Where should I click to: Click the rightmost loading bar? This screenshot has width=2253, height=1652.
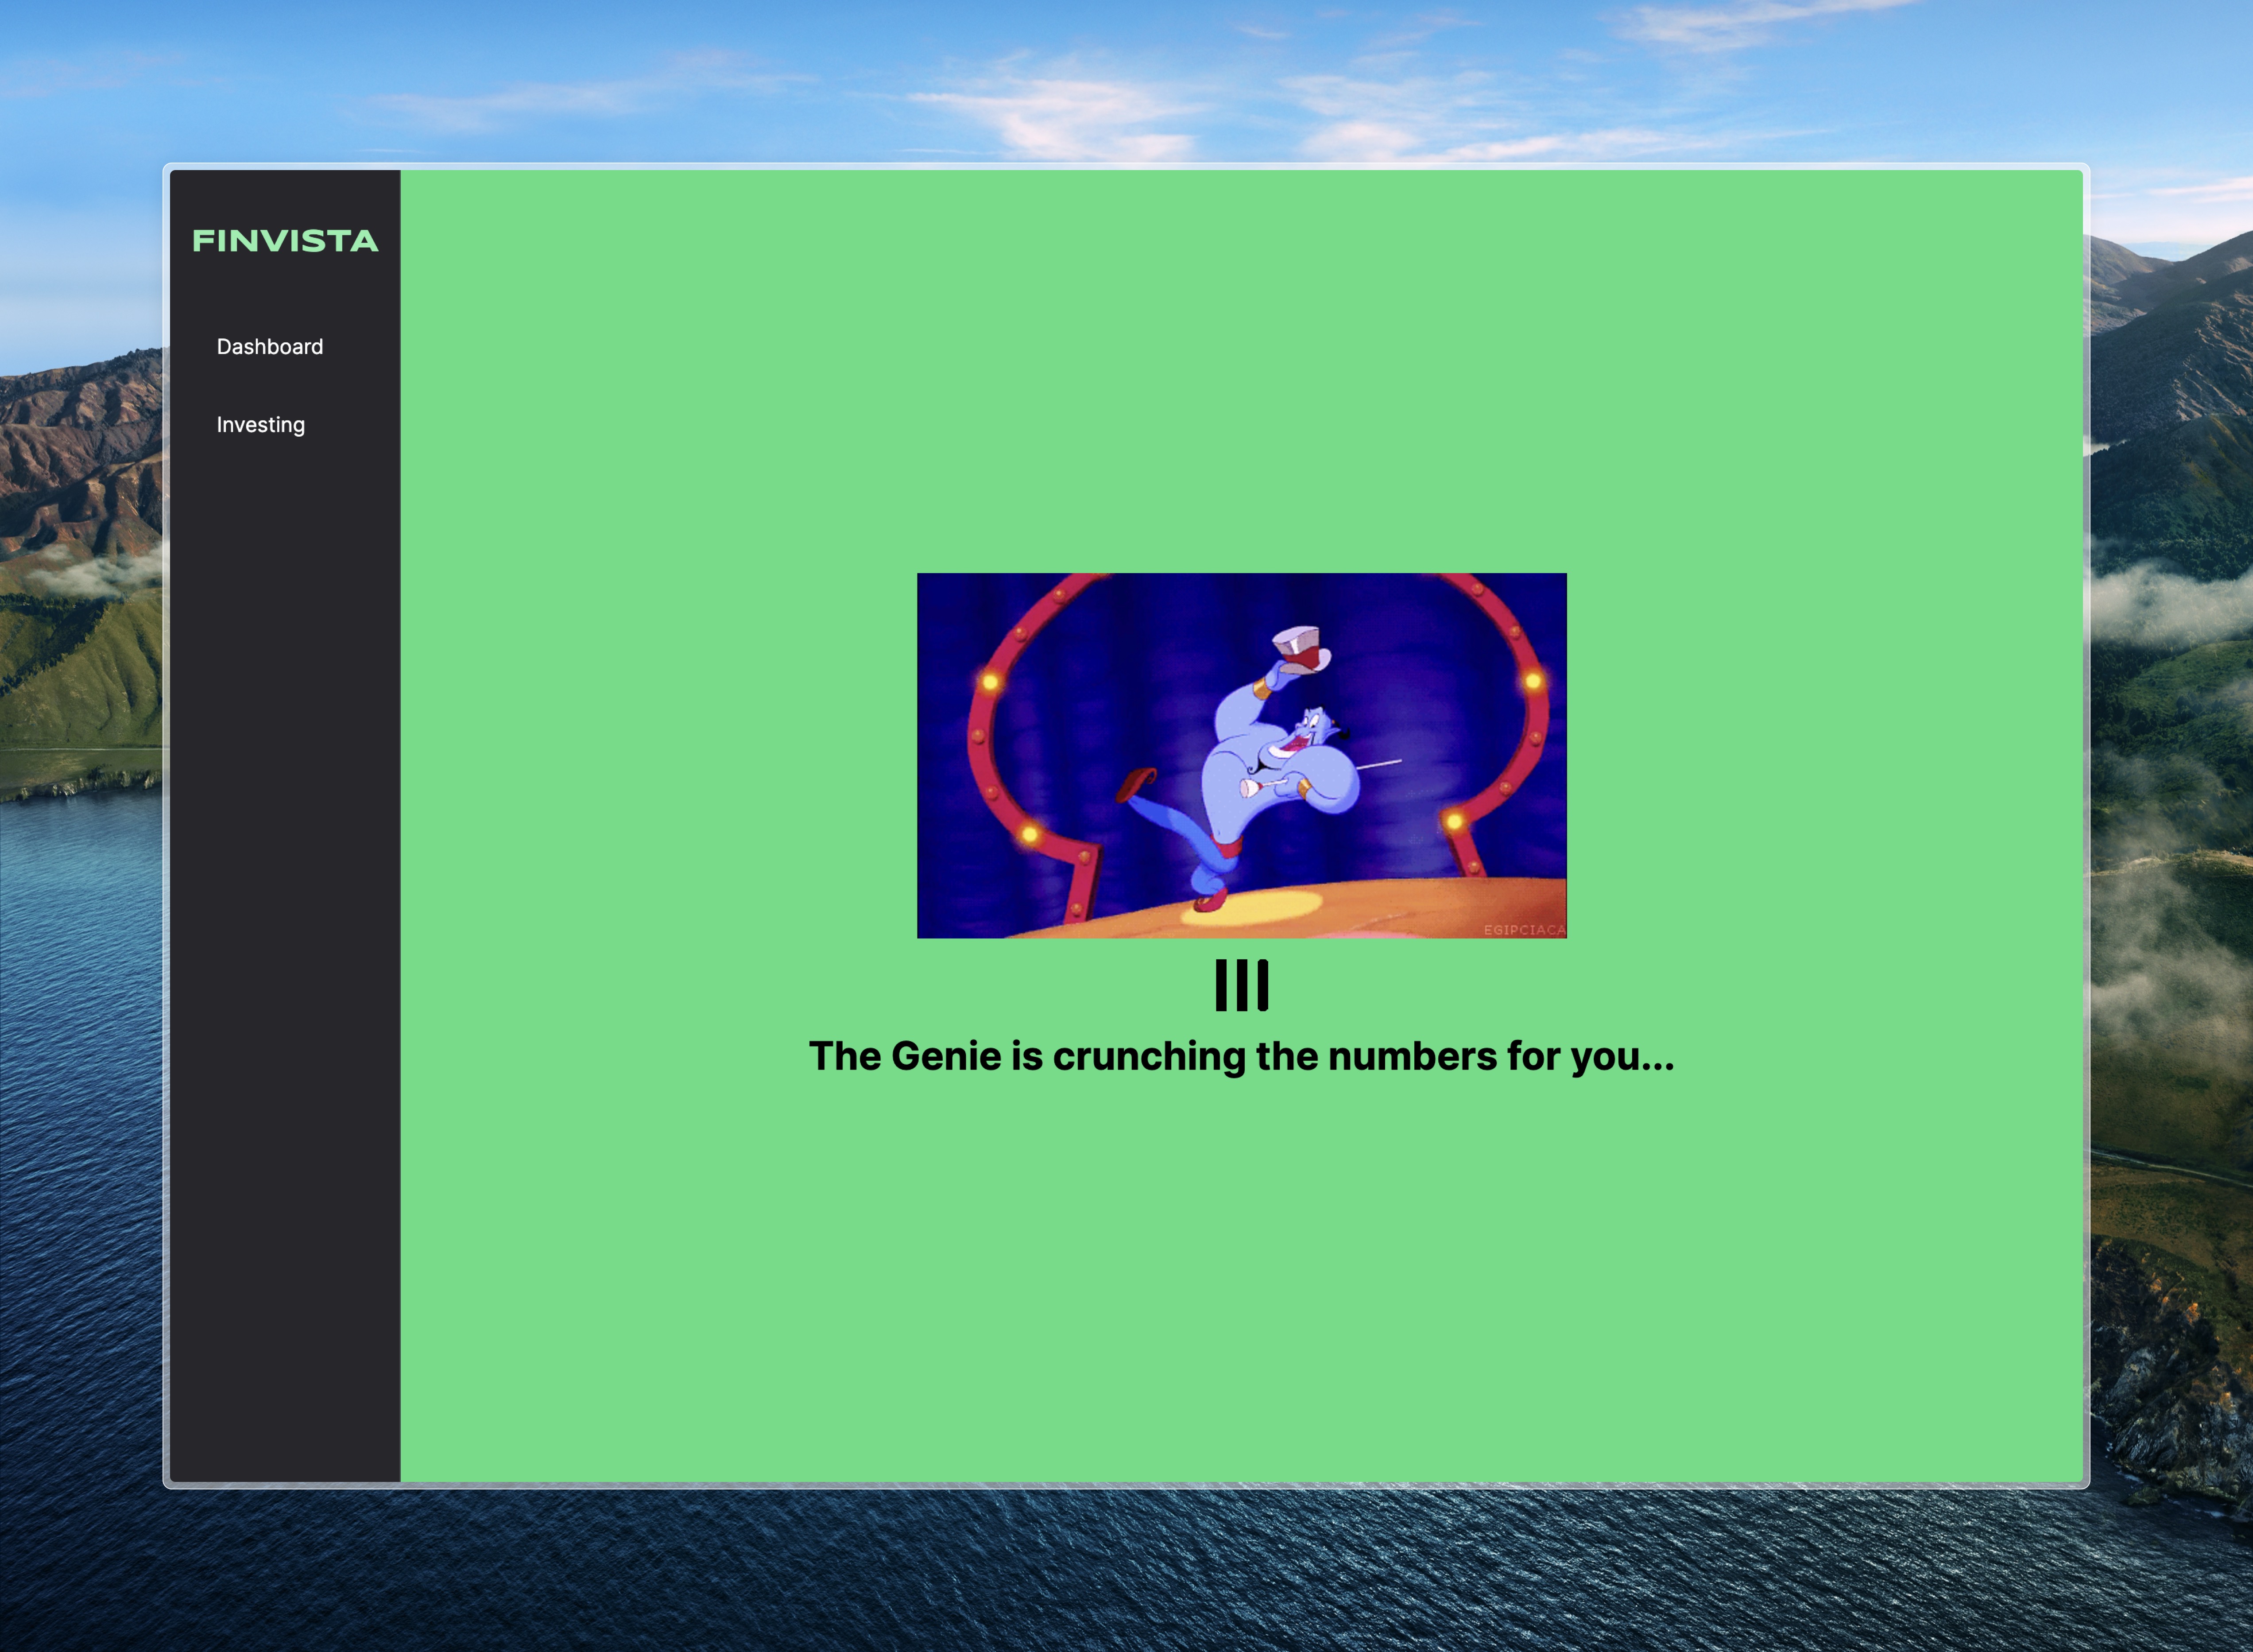[1263, 986]
